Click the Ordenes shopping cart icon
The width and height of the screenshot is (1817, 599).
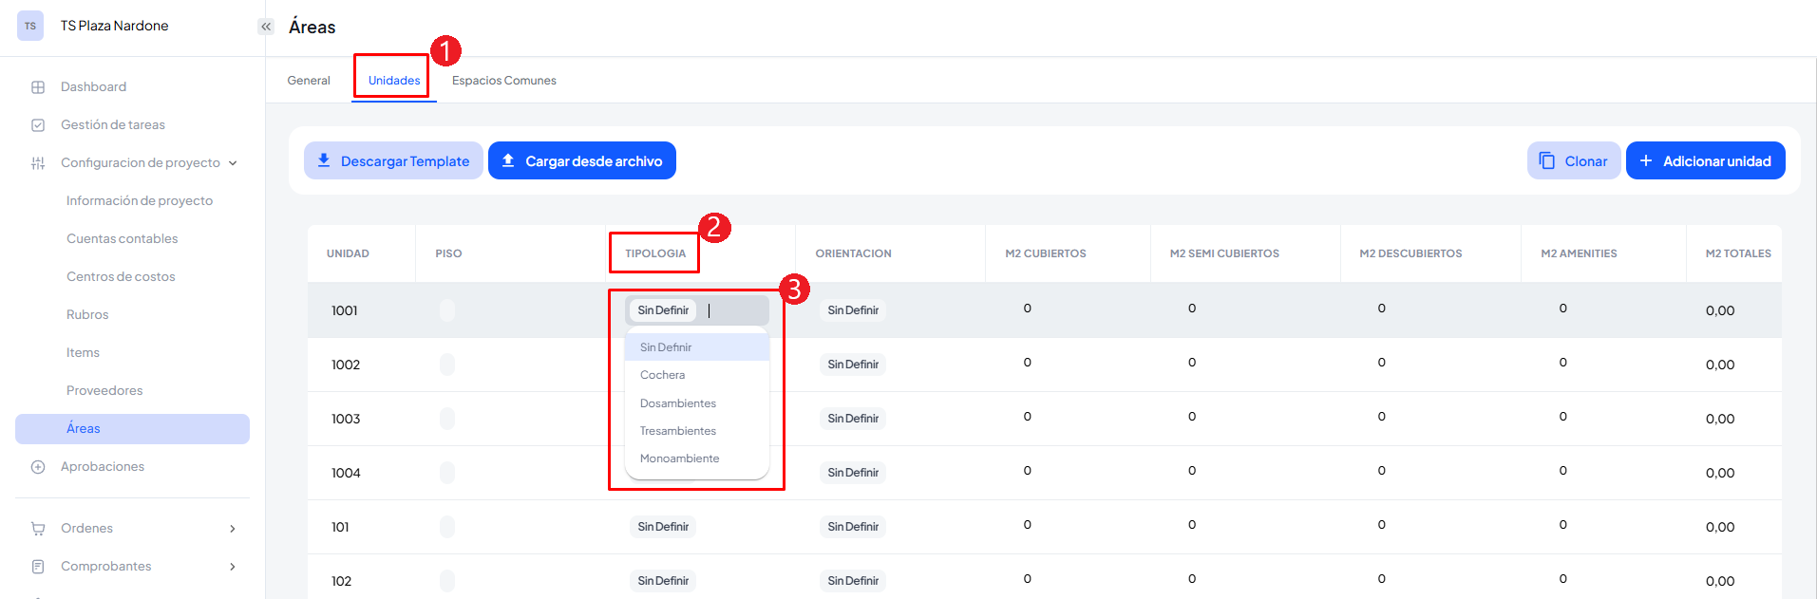pos(38,529)
